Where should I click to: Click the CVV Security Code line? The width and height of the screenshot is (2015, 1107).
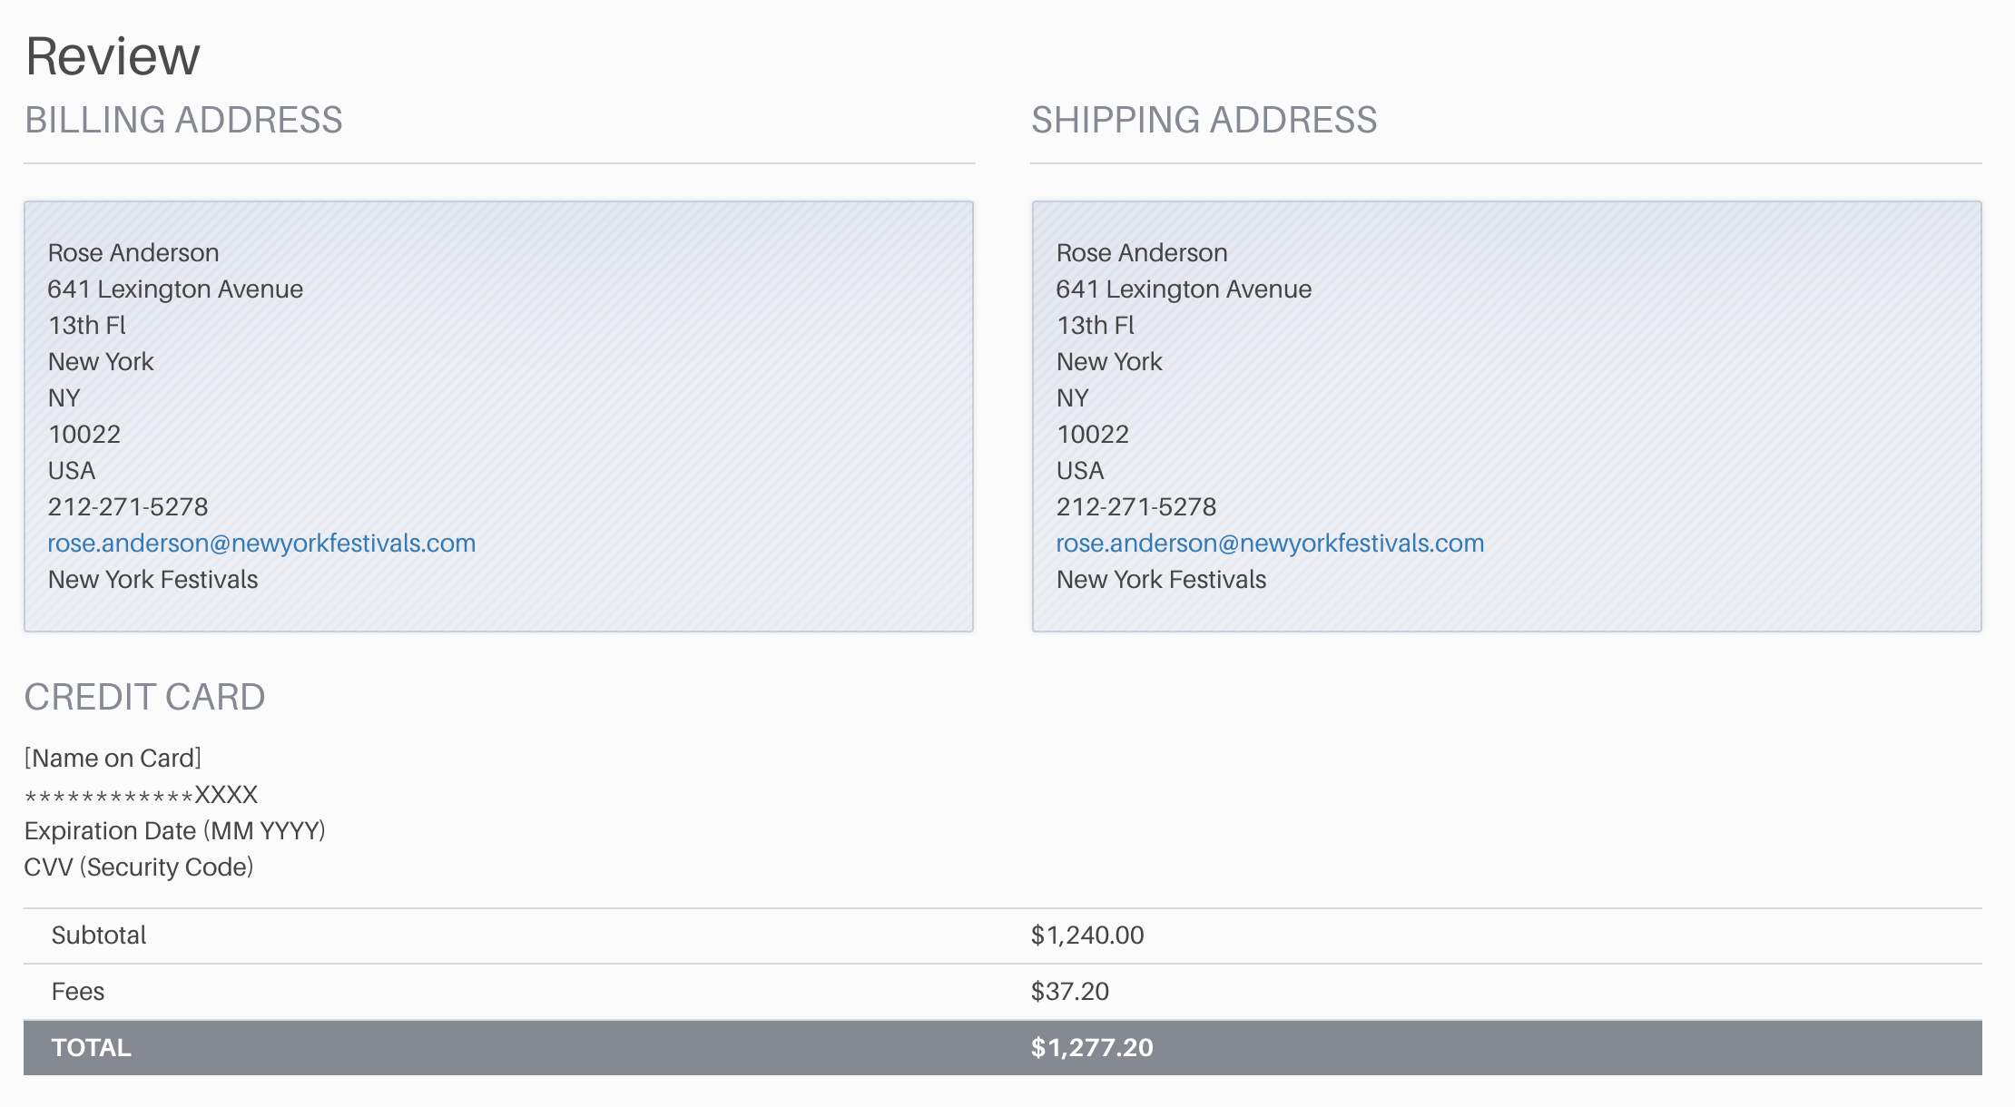(x=139, y=867)
